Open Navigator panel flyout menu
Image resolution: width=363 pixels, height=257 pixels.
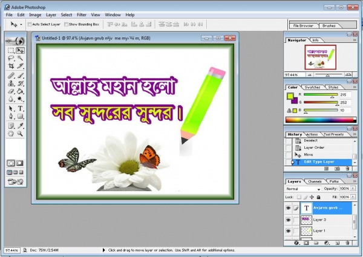pyautogui.click(x=355, y=41)
